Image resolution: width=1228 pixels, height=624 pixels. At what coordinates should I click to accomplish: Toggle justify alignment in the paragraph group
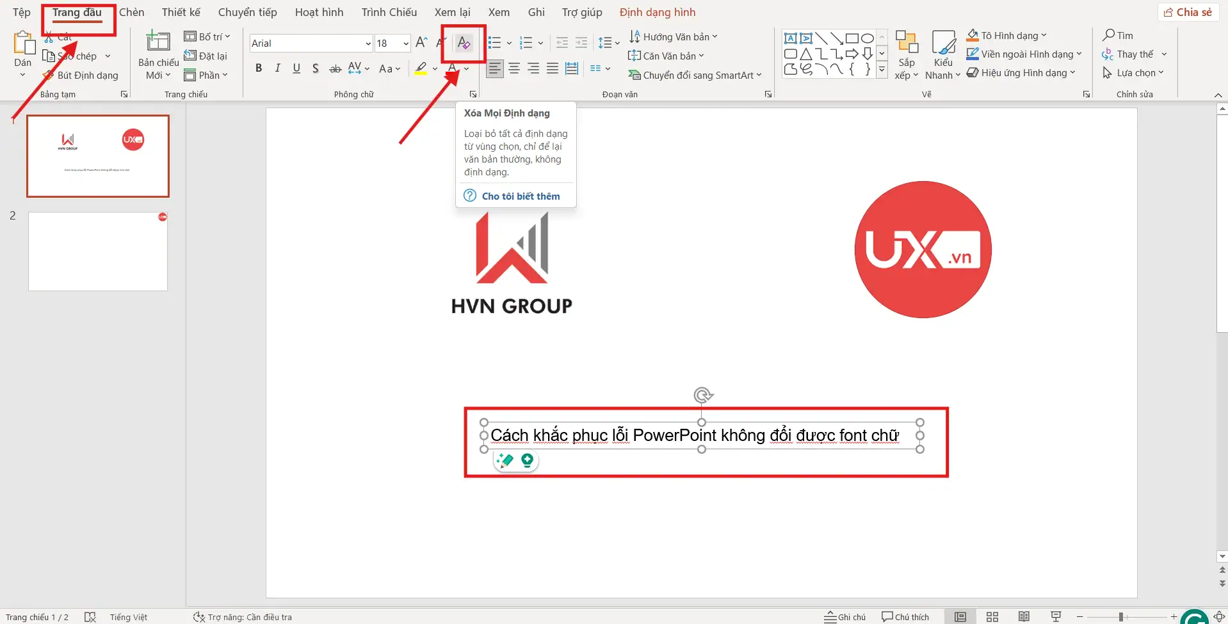coord(553,68)
